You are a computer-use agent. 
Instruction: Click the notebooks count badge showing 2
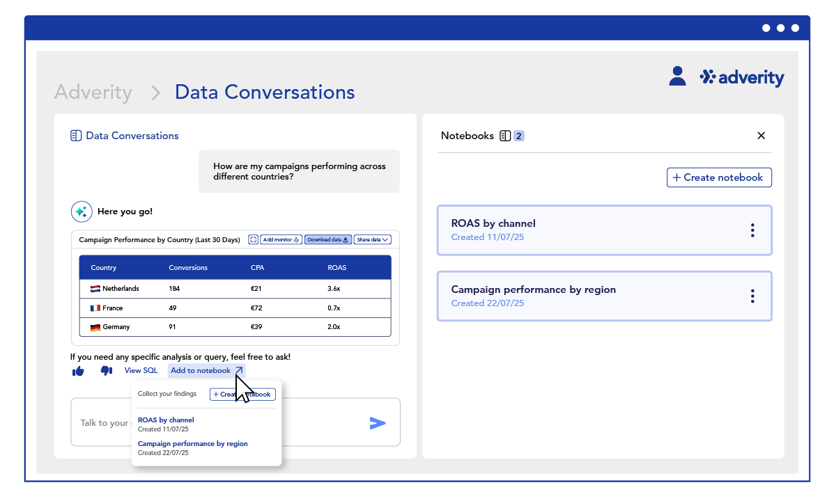pyautogui.click(x=519, y=136)
